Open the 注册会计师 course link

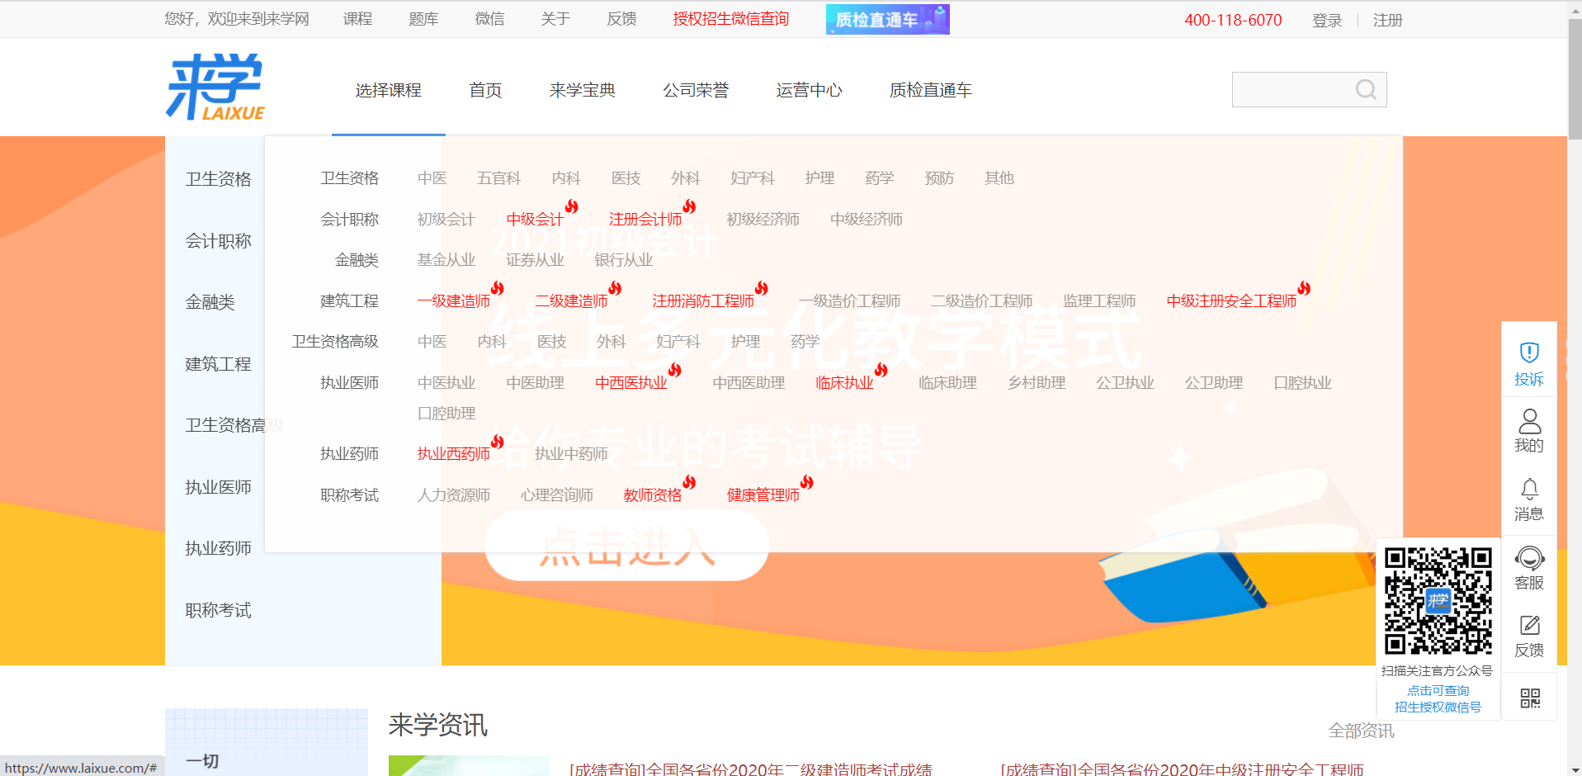[x=645, y=220]
